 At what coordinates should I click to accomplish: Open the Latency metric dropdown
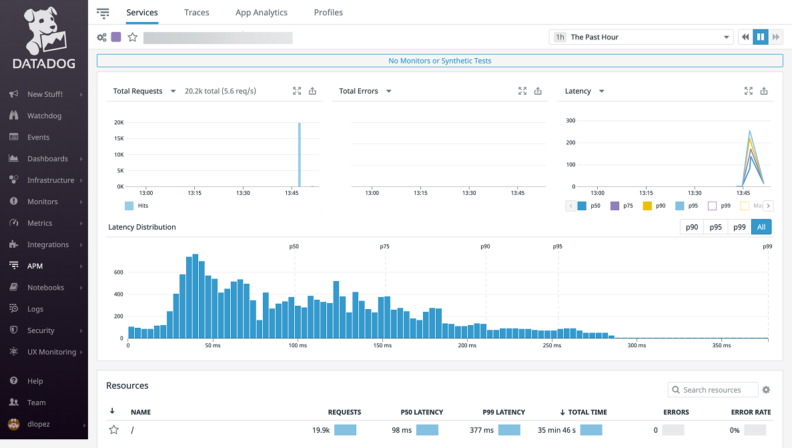click(602, 91)
